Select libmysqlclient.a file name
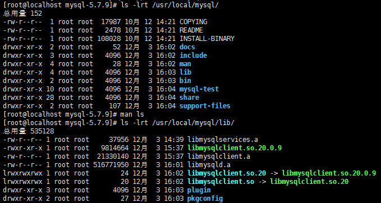Screen dimensions: 381x203 [x=219, y=156]
